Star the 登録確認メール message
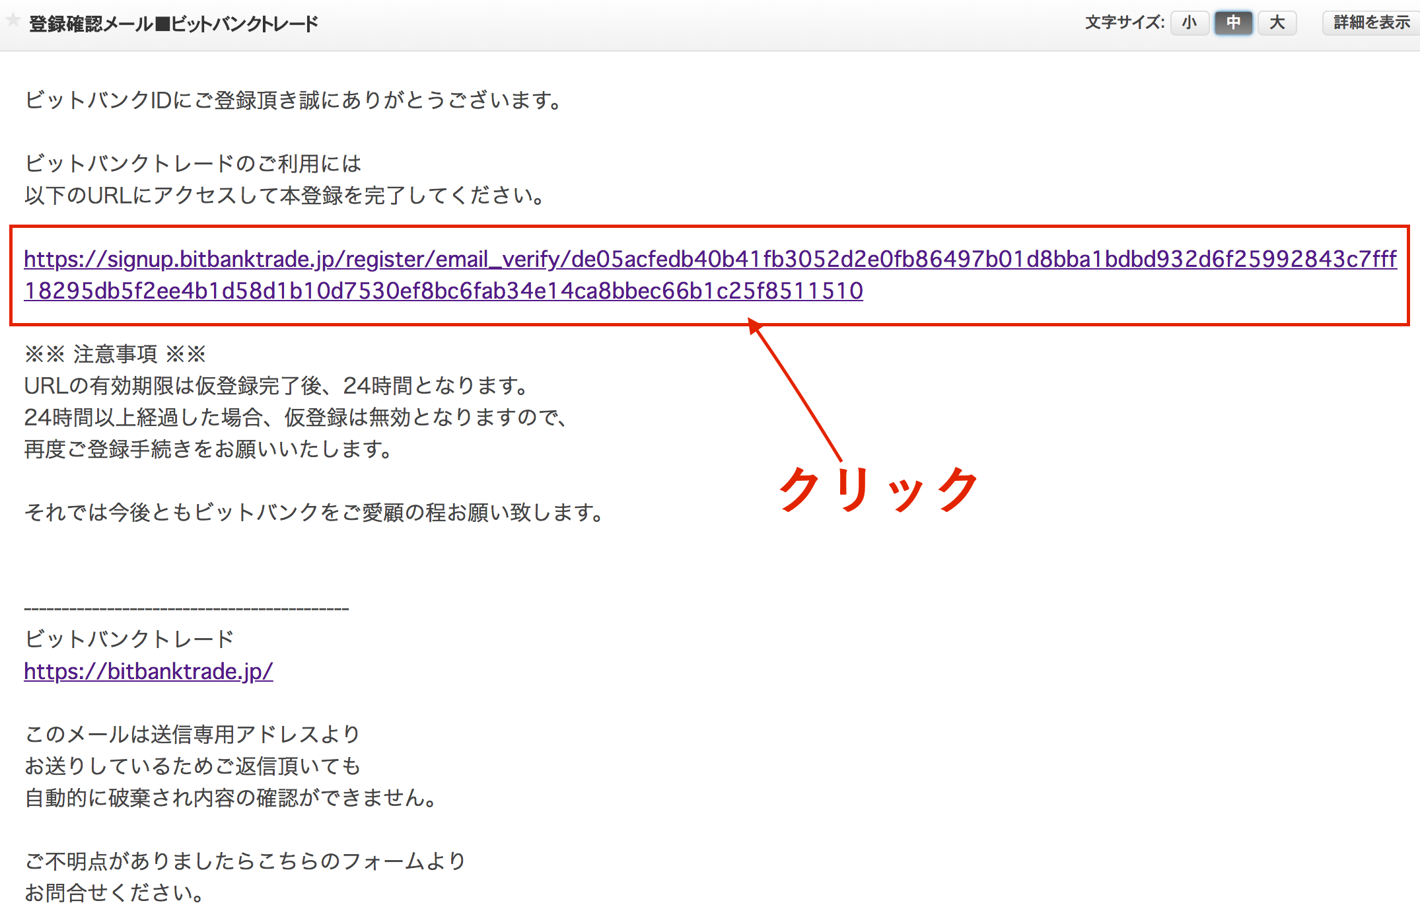Viewport: 1420px width, 905px height. [13, 20]
